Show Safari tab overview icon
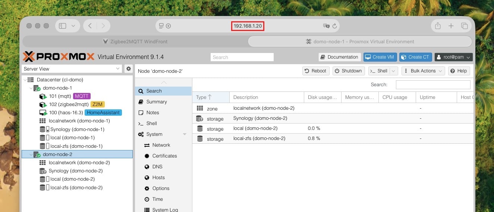This screenshot has width=494, height=212. pos(464,26)
